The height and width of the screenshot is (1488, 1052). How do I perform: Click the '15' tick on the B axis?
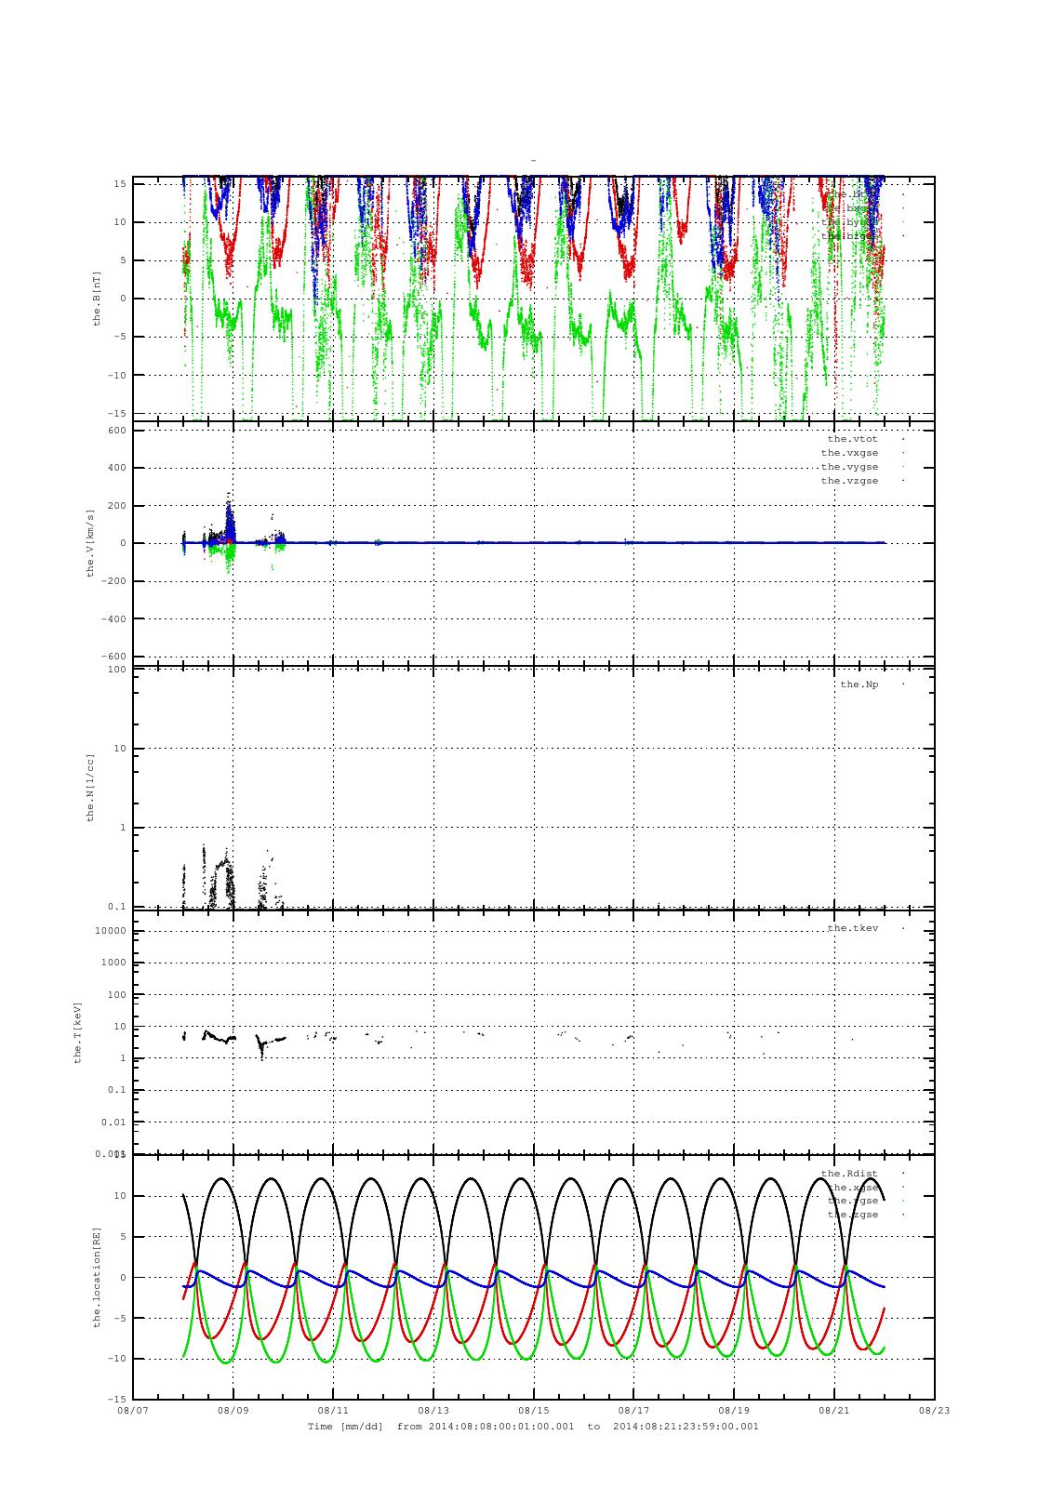[x=120, y=183]
